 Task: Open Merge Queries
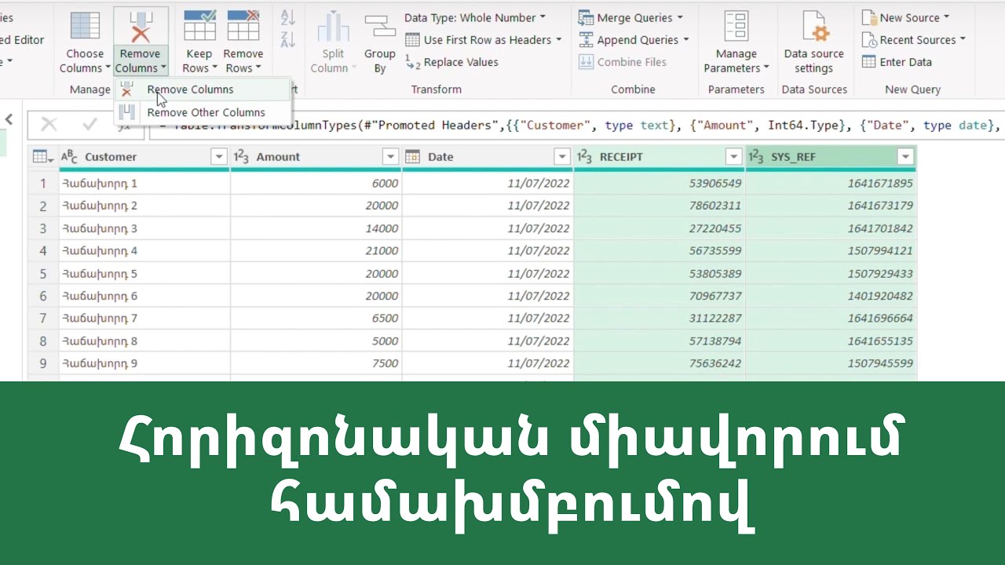pyautogui.click(x=630, y=17)
